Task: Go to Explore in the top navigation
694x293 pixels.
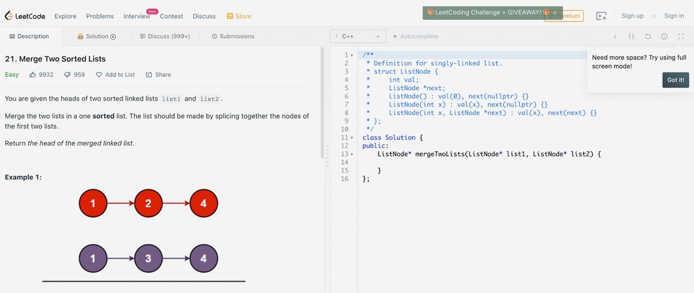Action: point(65,16)
